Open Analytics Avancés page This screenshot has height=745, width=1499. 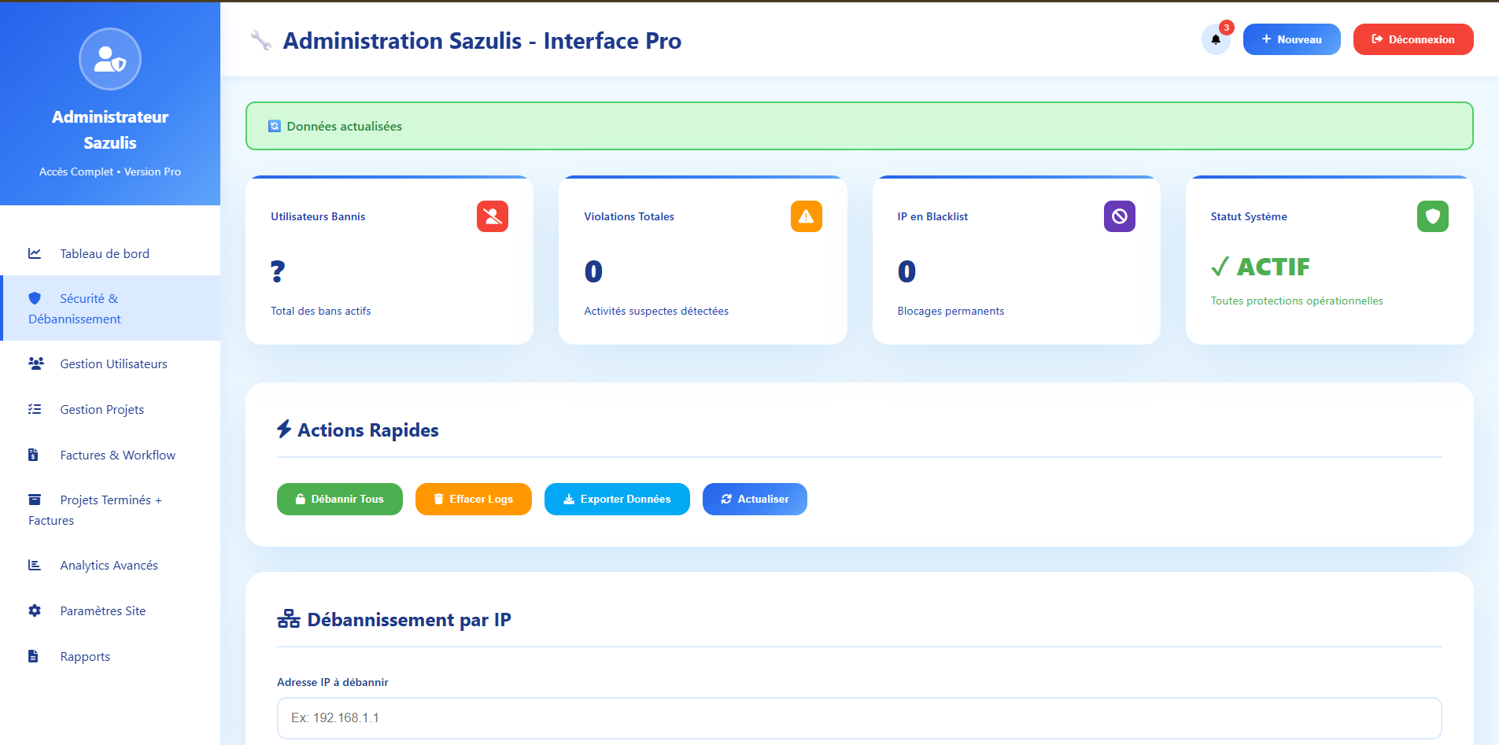(x=109, y=565)
